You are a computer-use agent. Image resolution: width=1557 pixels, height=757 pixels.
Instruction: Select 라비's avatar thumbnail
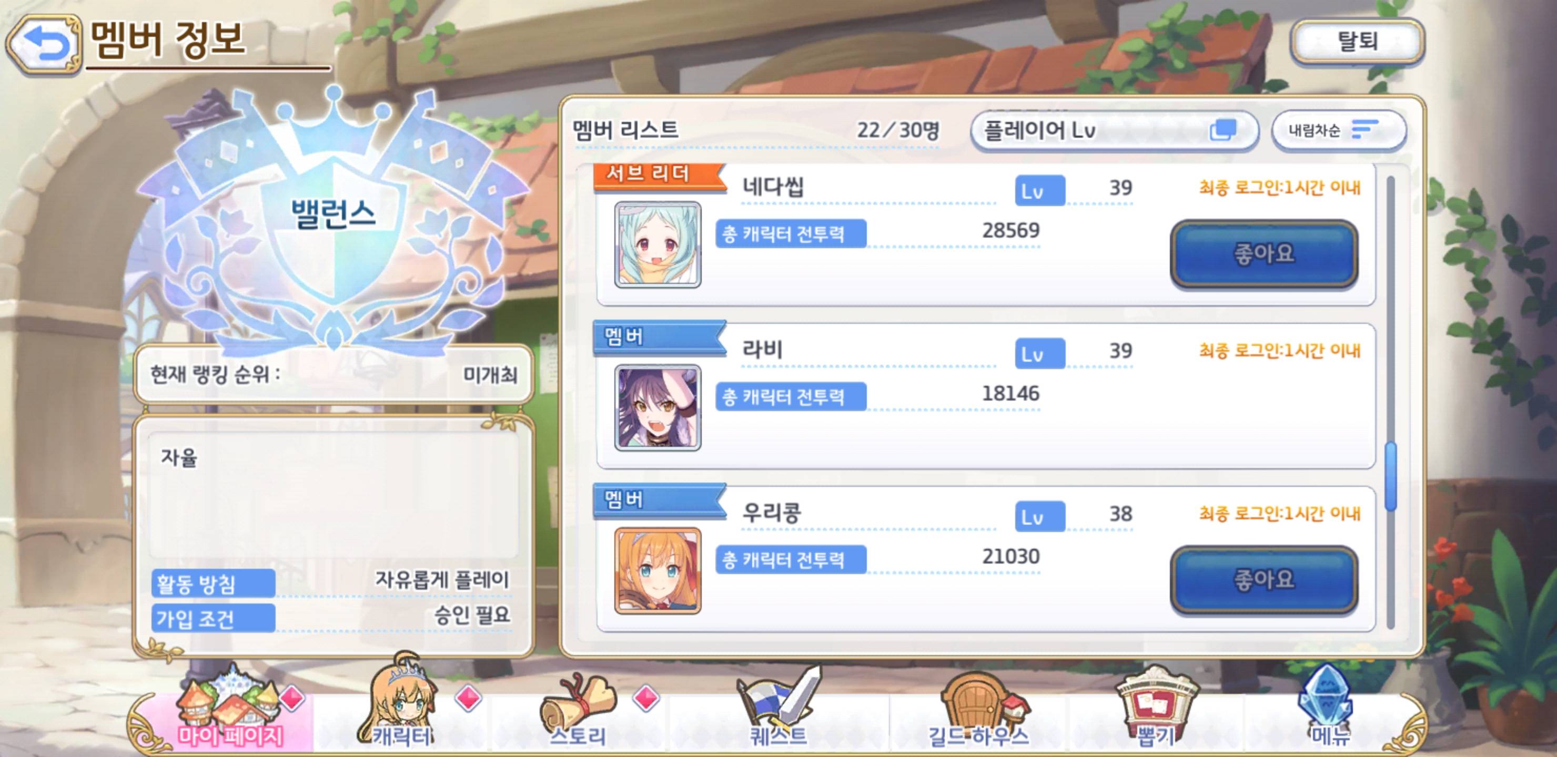coord(658,407)
